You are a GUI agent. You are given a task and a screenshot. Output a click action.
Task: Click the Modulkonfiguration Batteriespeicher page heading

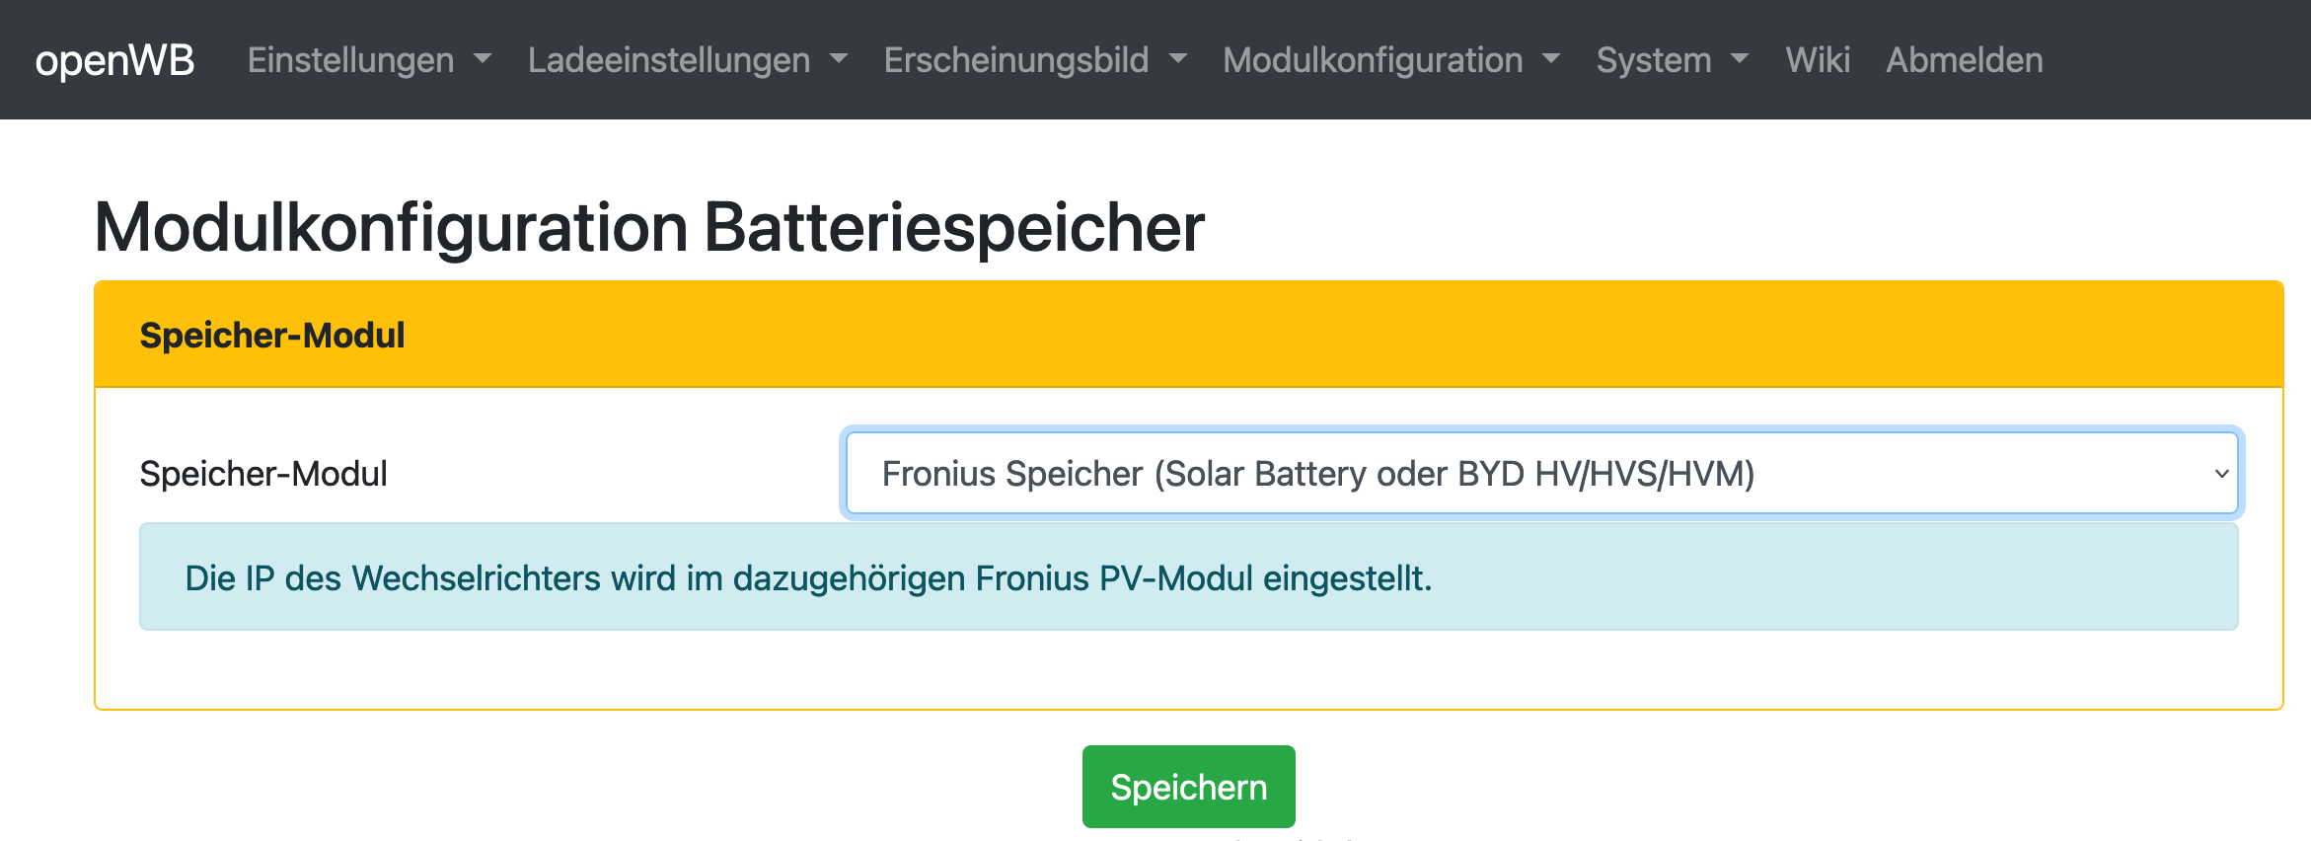point(649,228)
